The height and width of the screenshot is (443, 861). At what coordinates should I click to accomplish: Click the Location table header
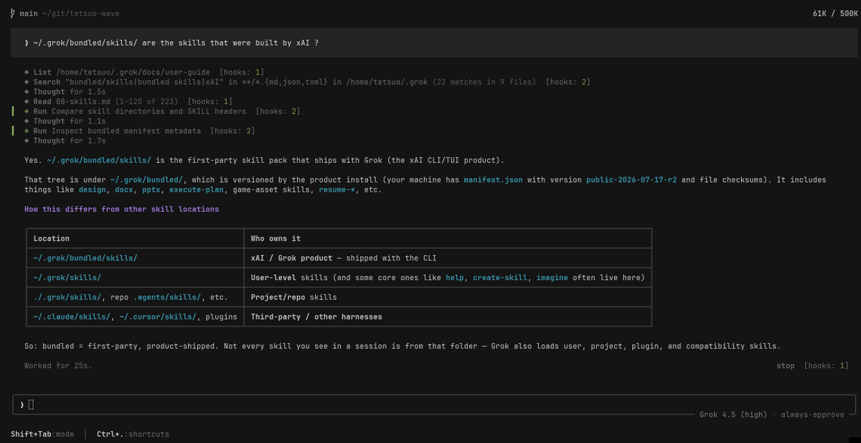[x=52, y=238]
